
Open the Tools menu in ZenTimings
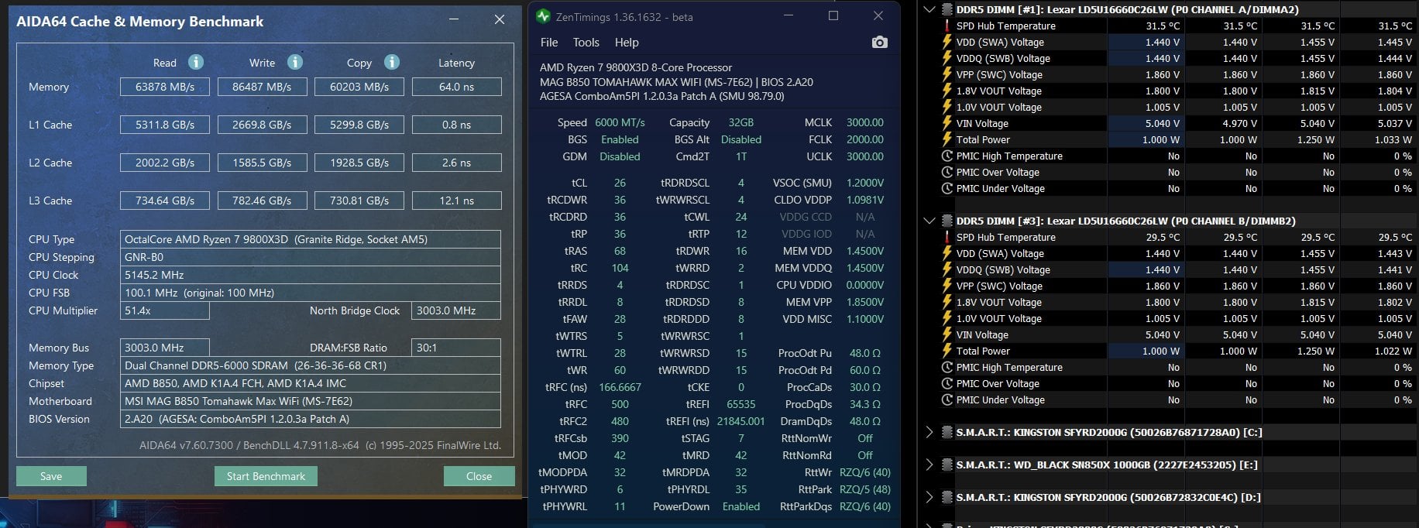coord(586,43)
